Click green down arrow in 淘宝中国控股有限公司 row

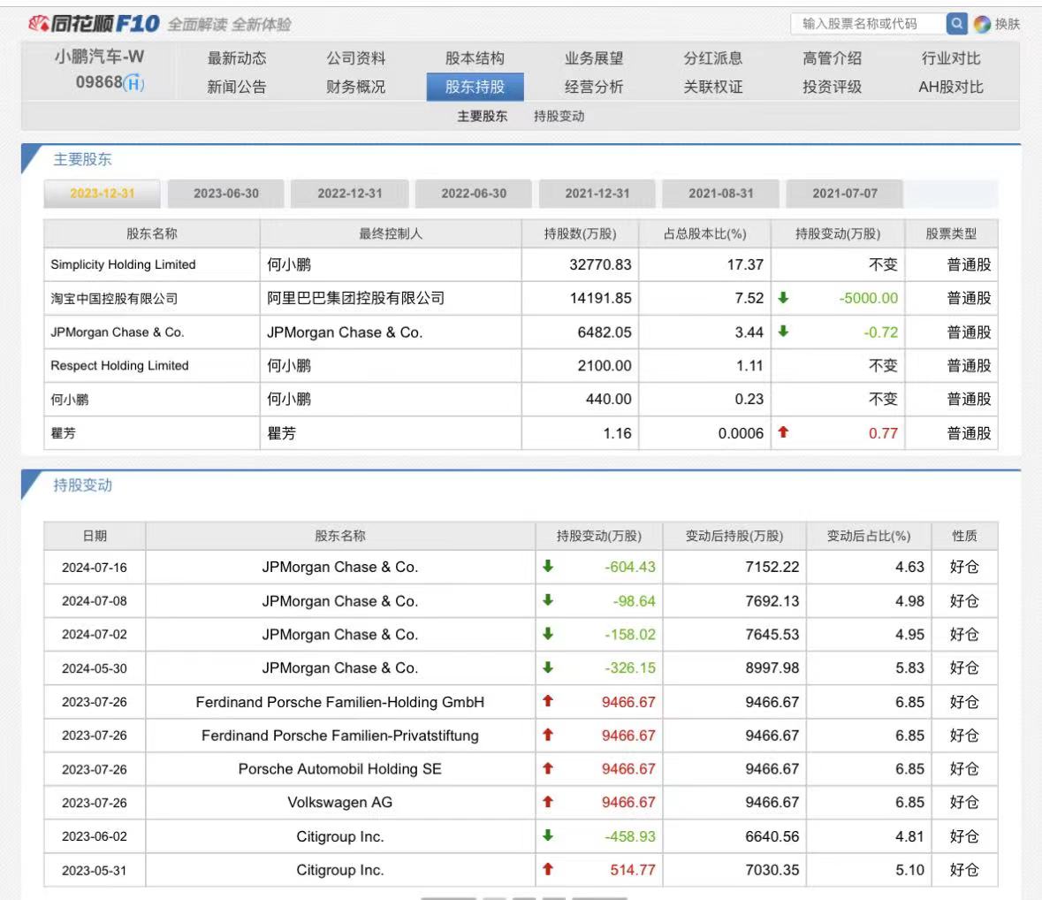pyautogui.click(x=784, y=298)
